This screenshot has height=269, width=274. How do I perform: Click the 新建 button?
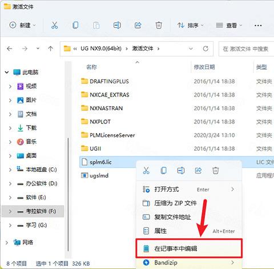pyautogui.click(x=23, y=25)
